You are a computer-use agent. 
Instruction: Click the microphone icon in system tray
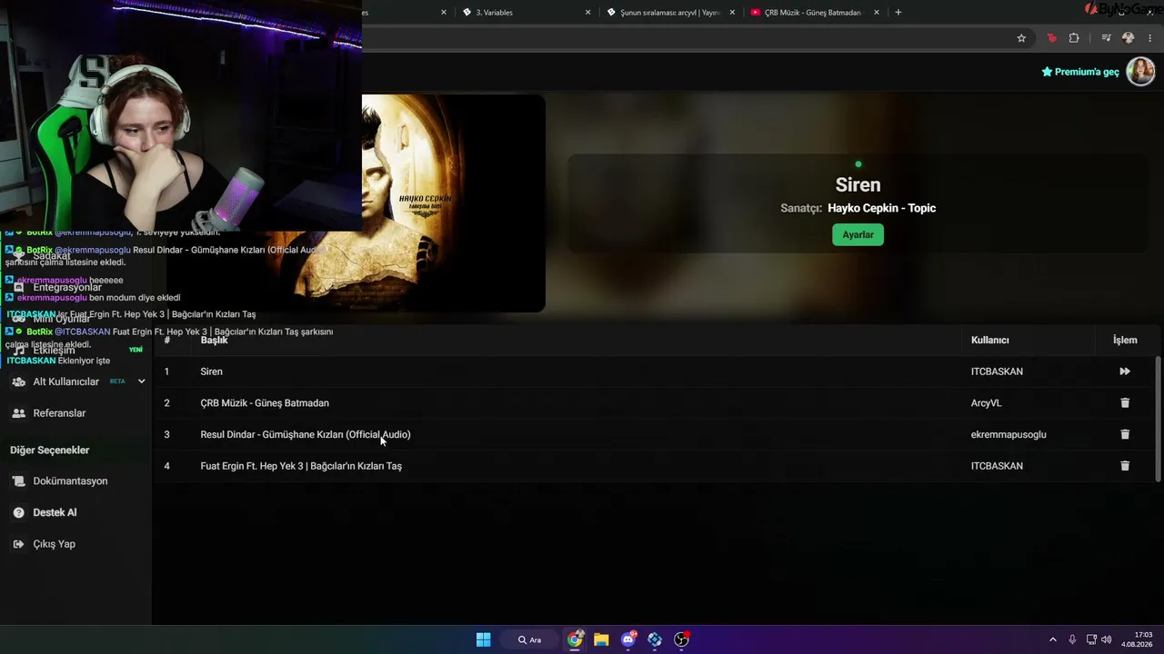point(1072,639)
